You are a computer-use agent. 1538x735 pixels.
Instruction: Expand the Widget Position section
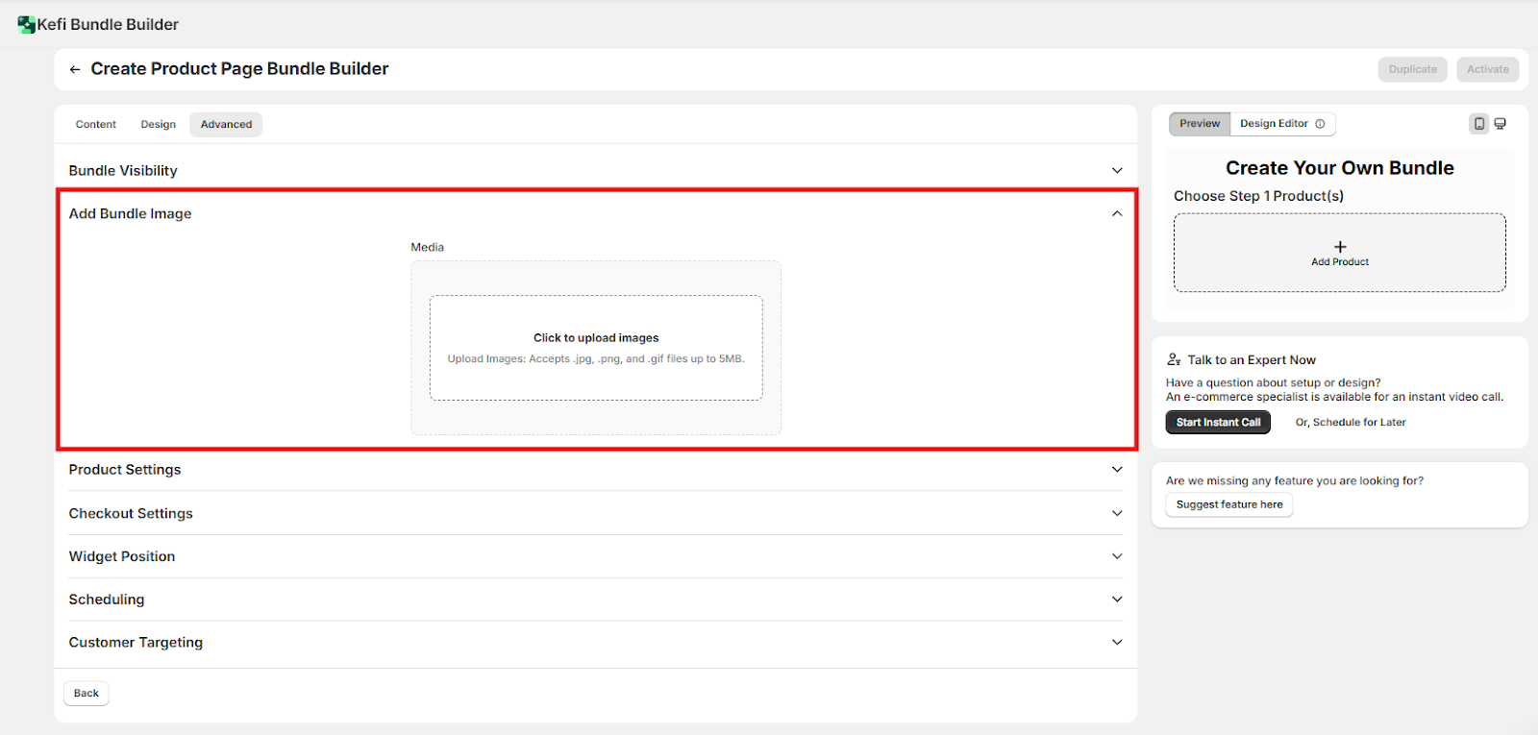pyautogui.click(x=1117, y=556)
